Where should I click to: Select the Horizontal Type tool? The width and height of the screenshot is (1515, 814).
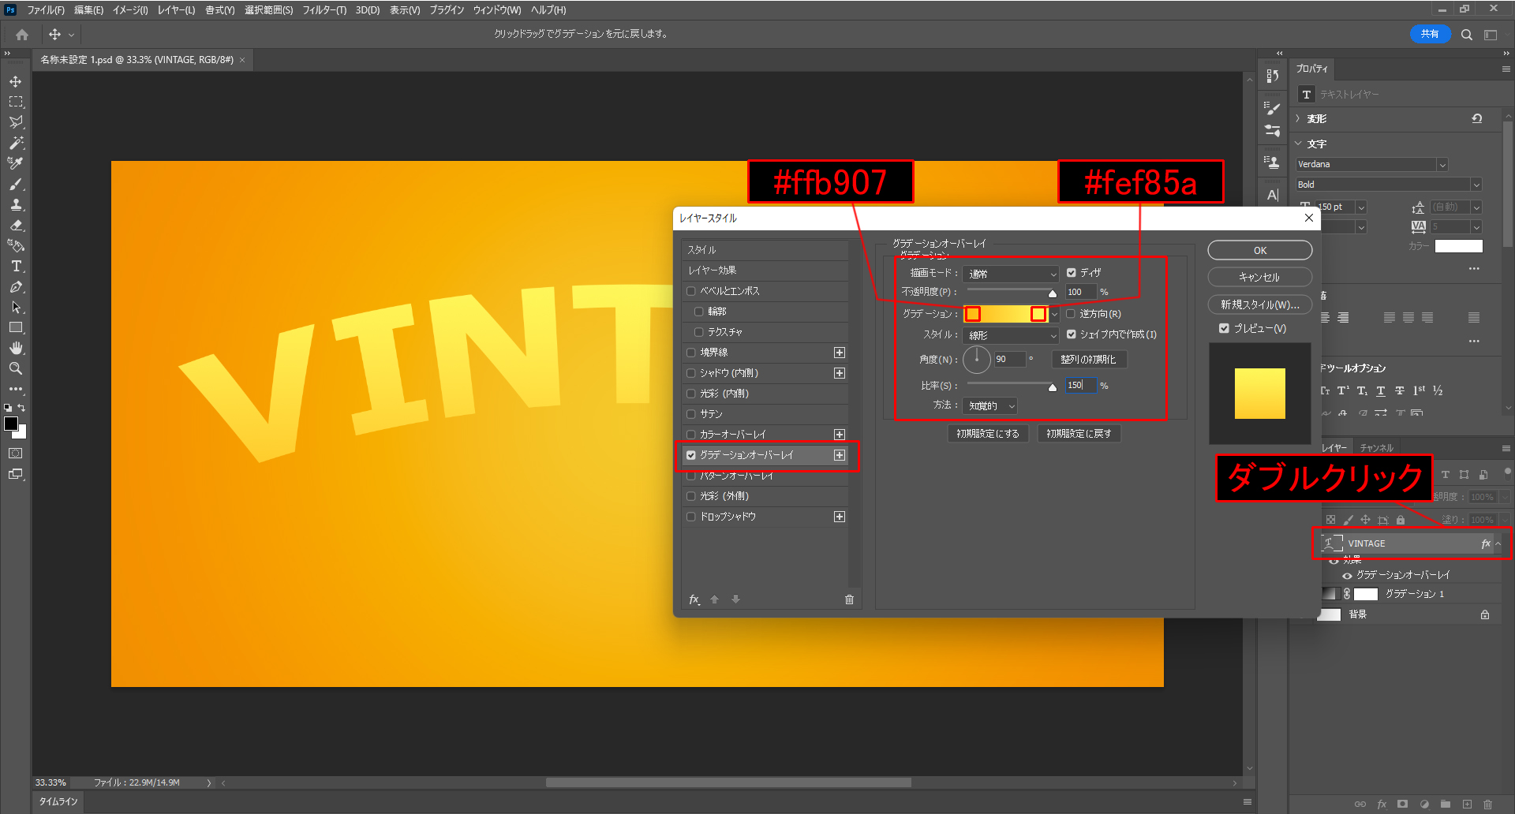(x=16, y=267)
